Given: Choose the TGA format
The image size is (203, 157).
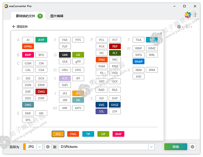Looking at the screenshot, I should (139, 40).
